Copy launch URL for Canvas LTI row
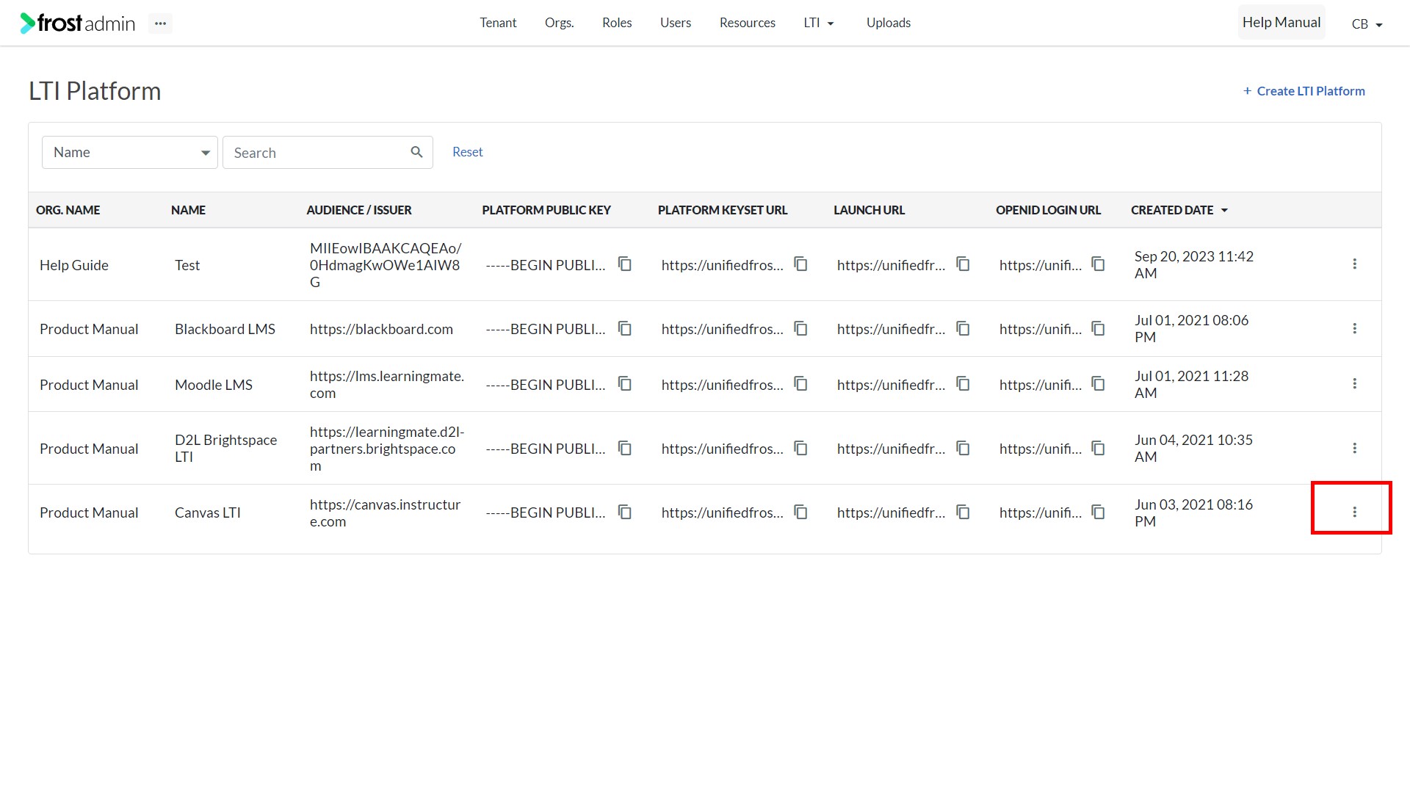 (x=963, y=513)
